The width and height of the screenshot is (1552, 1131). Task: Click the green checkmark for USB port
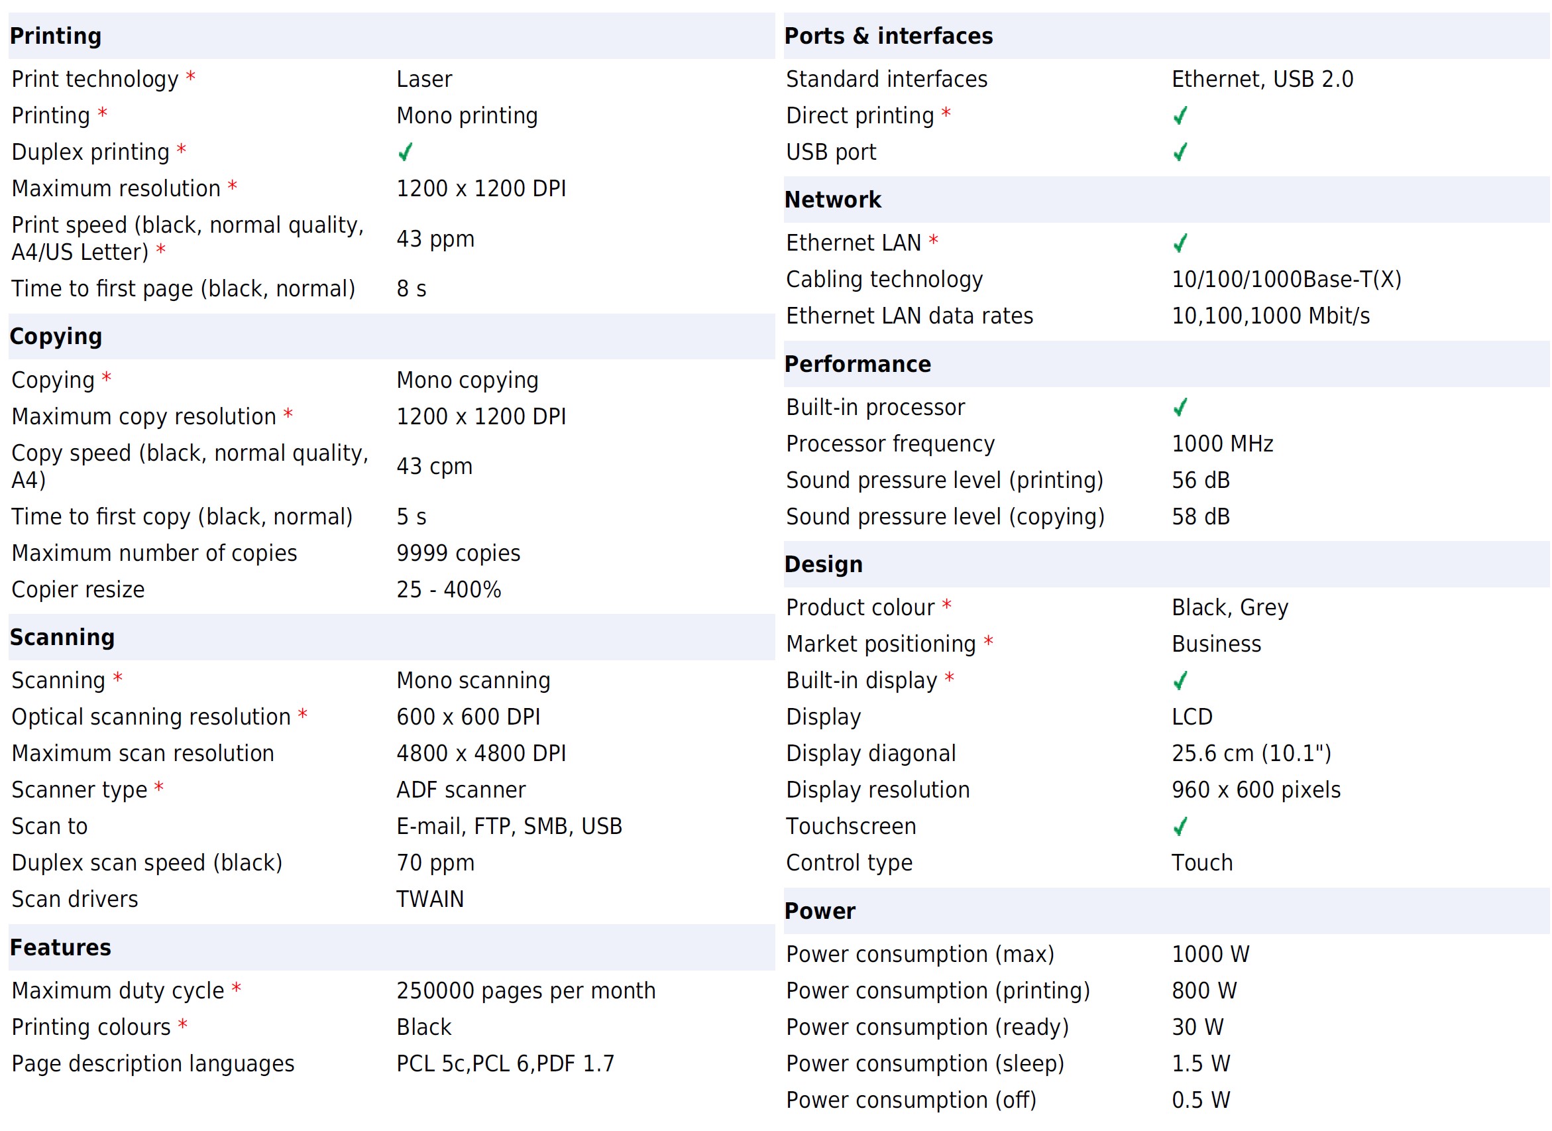click(x=1180, y=152)
